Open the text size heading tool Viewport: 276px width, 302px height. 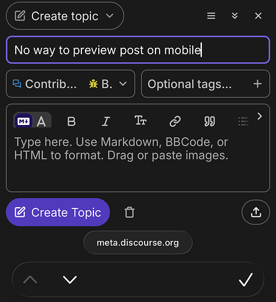140,121
